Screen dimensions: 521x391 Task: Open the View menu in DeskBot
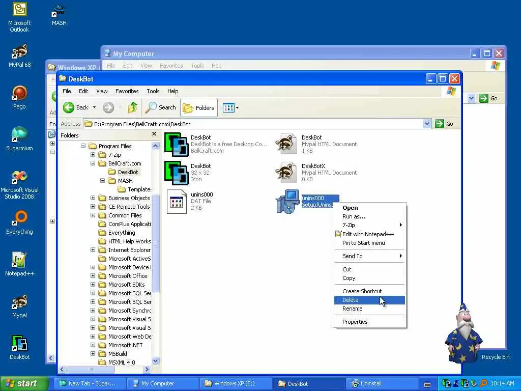pos(102,91)
